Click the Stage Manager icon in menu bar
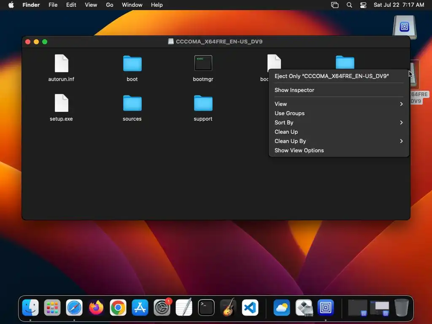This screenshot has height=324, width=432. [x=335, y=5]
